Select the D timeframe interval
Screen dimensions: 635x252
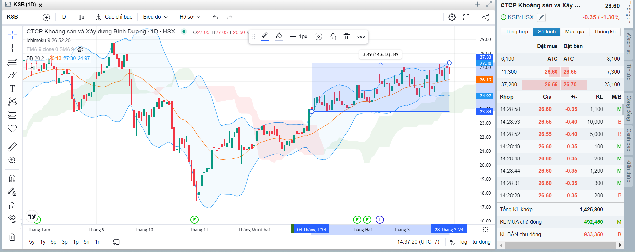pos(64,17)
